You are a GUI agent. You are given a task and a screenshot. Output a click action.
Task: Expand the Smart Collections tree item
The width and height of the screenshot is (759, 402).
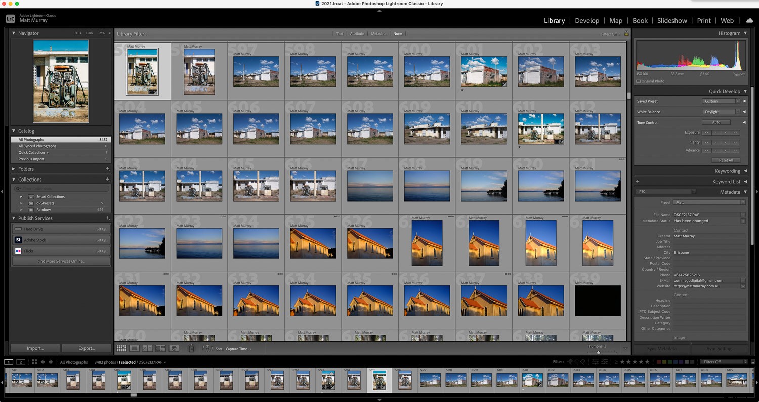point(22,196)
